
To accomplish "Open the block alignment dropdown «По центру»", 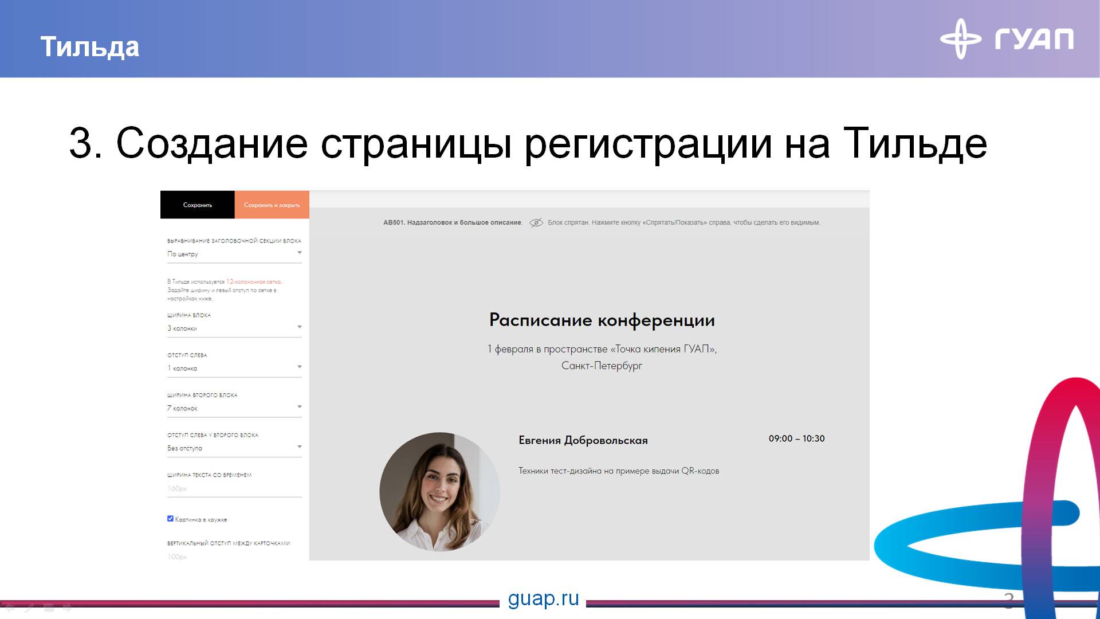I will tap(234, 253).
